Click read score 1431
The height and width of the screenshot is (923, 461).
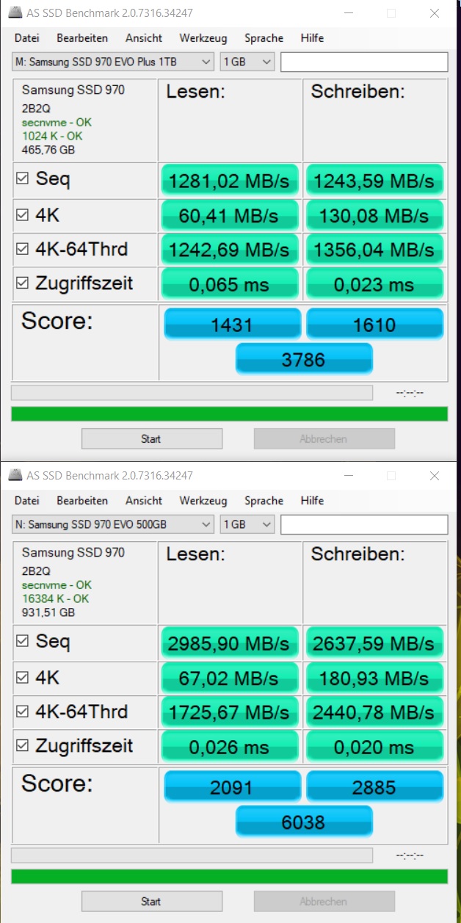[x=232, y=324]
